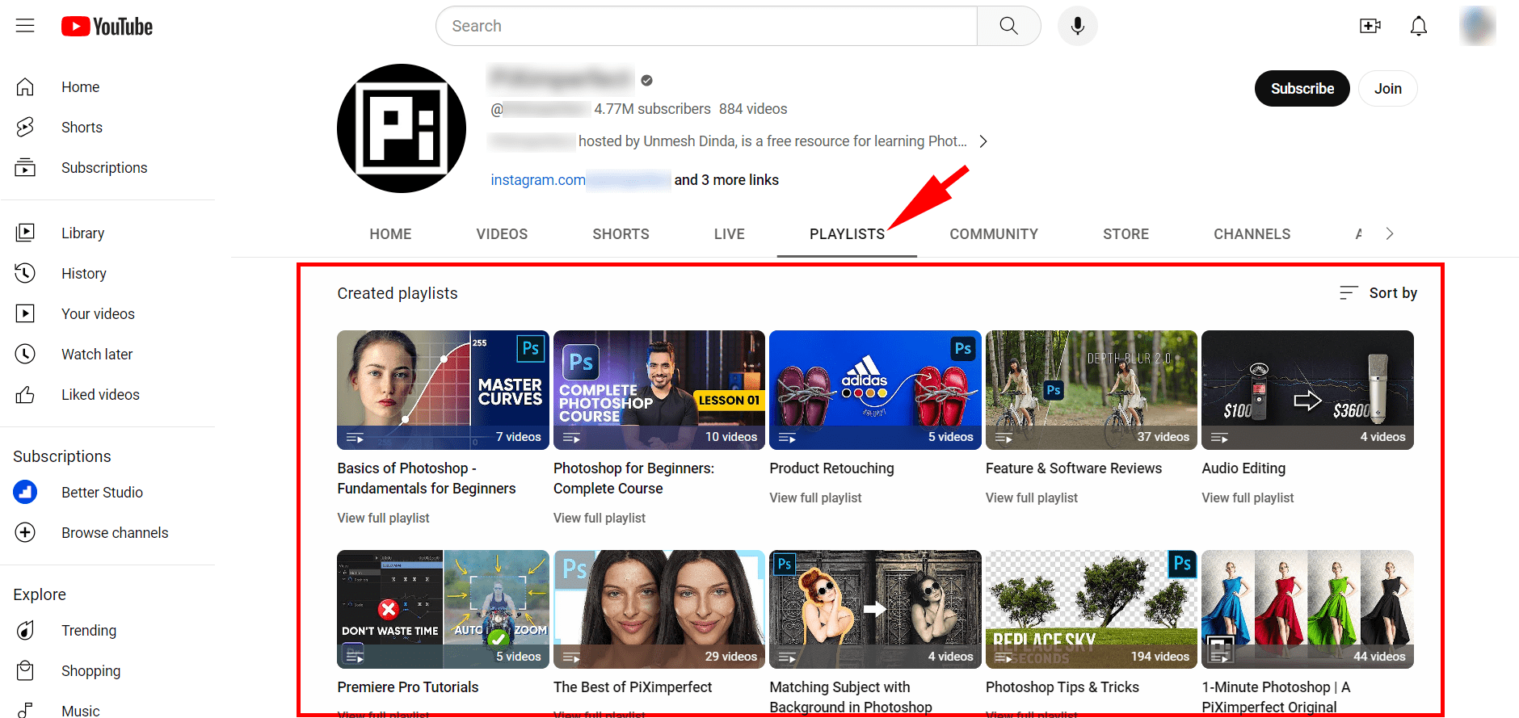View full playlist for Photoshop for Beginners

(x=599, y=518)
